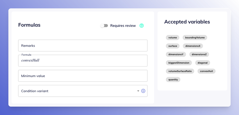Click the info icon beside Condition variant

[143, 91]
